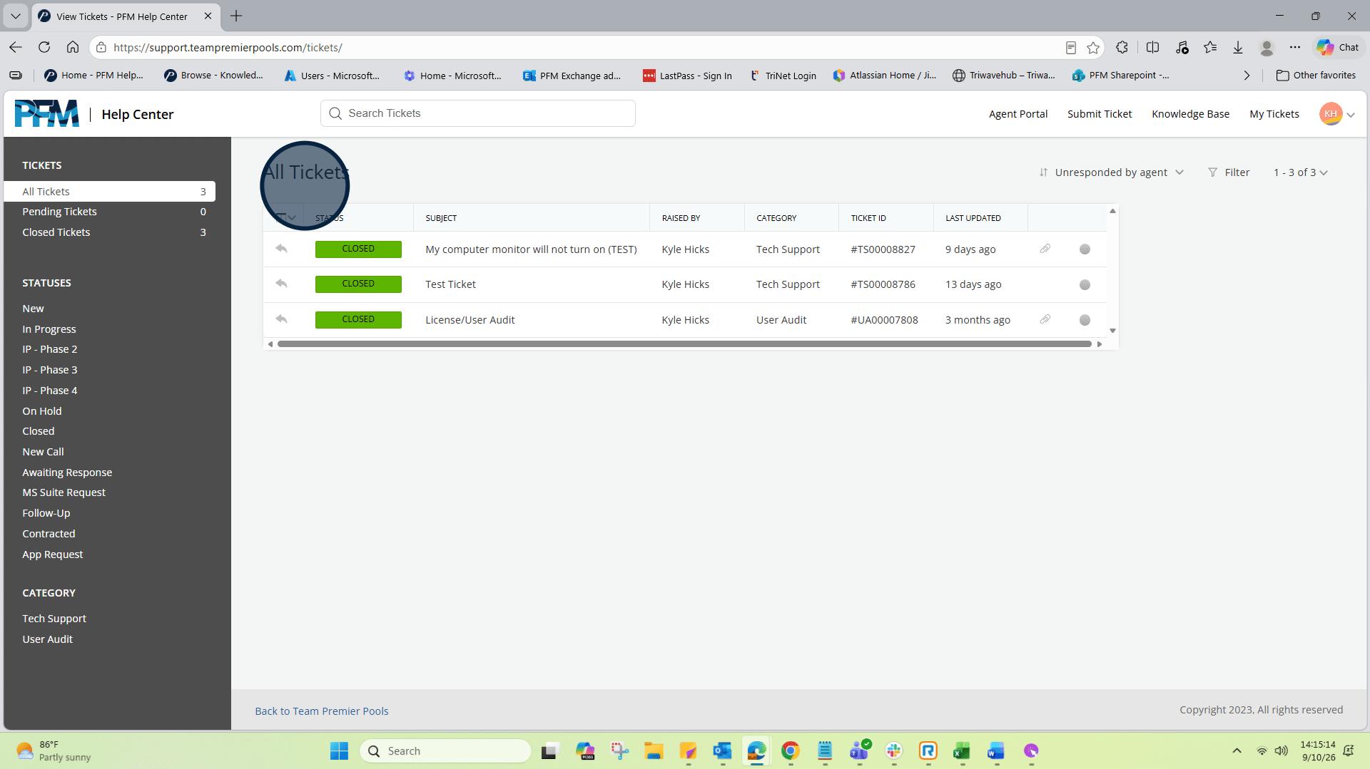Toggle status circle for Test Ticket row
Image resolution: width=1370 pixels, height=769 pixels.
pyautogui.click(x=1085, y=284)
